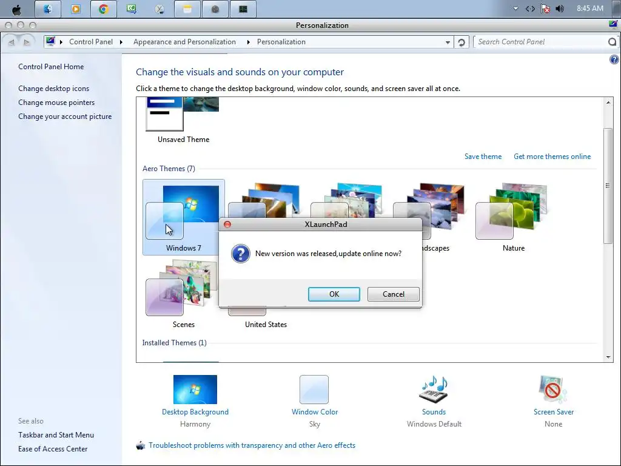Open the Desktop Background Harmony icon
This screenshot has width=621, height=466.
195,390
